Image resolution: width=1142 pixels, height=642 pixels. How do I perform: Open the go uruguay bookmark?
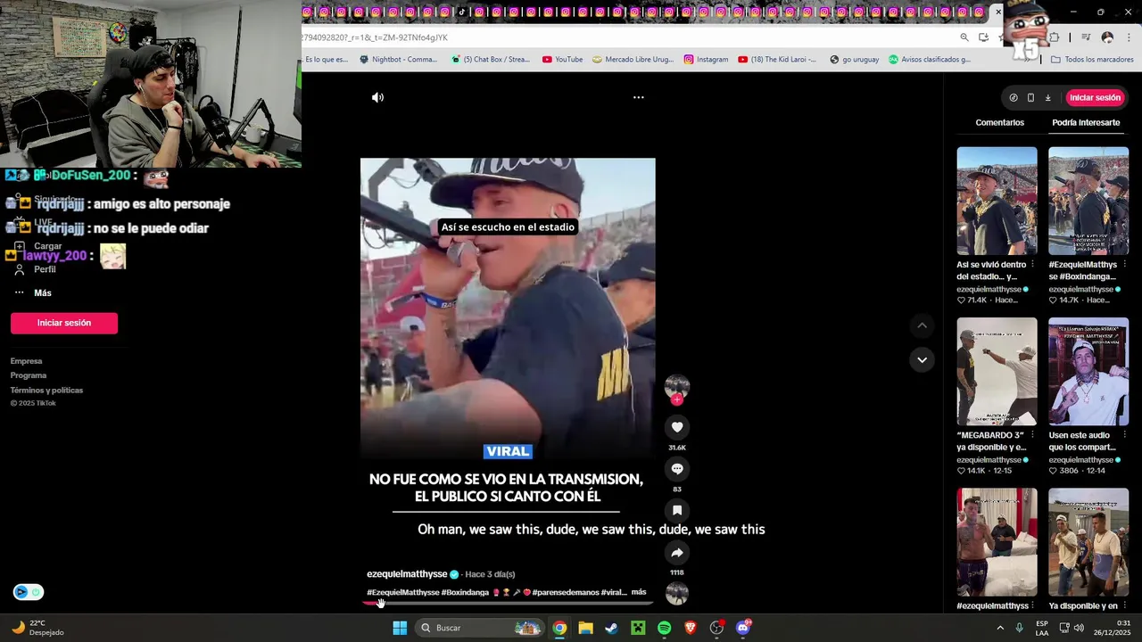click(x=854, y=60)
